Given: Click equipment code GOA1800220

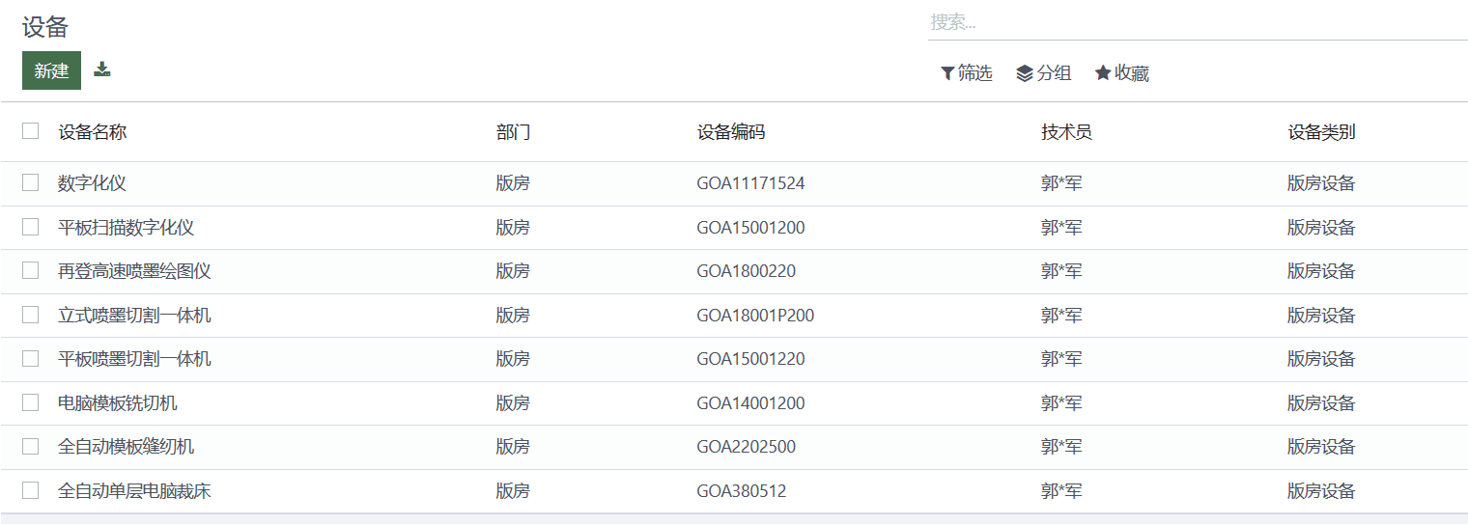Looking at the screenshot, I should (x=747, y=271).
